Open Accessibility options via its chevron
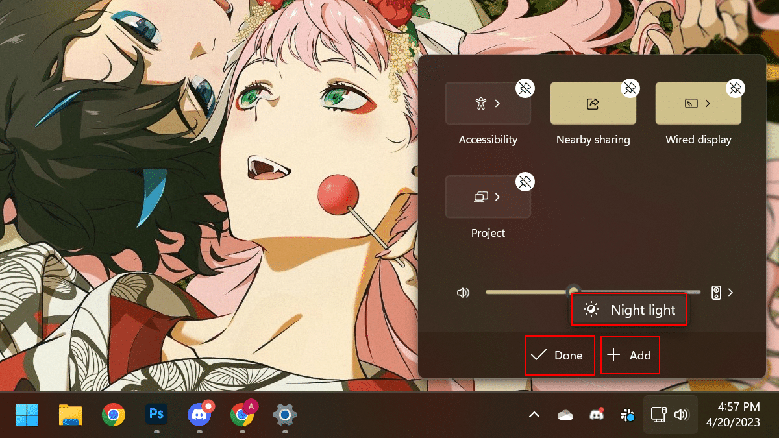Viewport: 779px width, 438px height. (x=499, y=103)
